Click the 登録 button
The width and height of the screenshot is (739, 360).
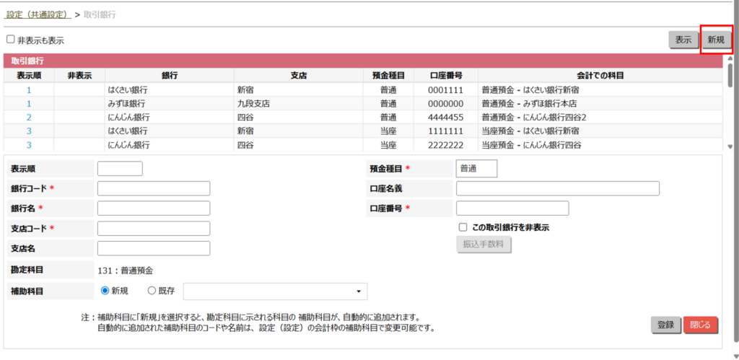pyautogui.click(x=665, y=325)
